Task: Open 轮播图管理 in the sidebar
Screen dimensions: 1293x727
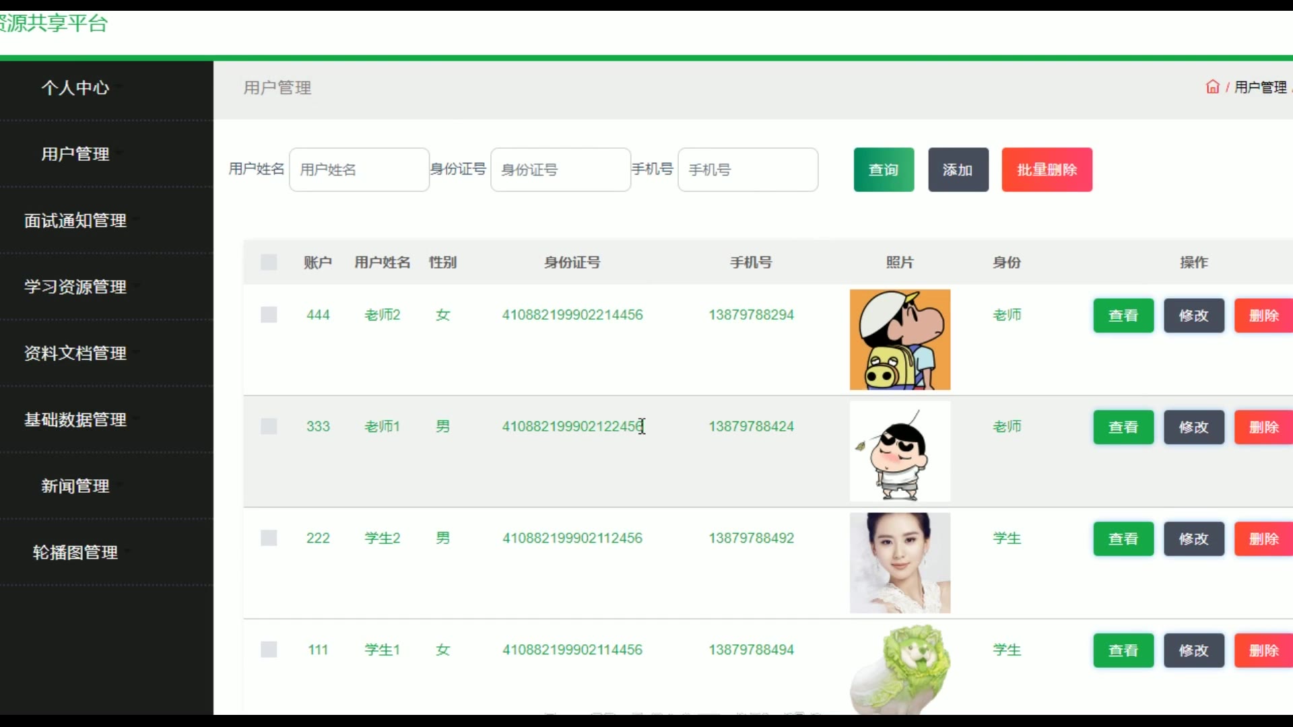Action: click(75, 553)
